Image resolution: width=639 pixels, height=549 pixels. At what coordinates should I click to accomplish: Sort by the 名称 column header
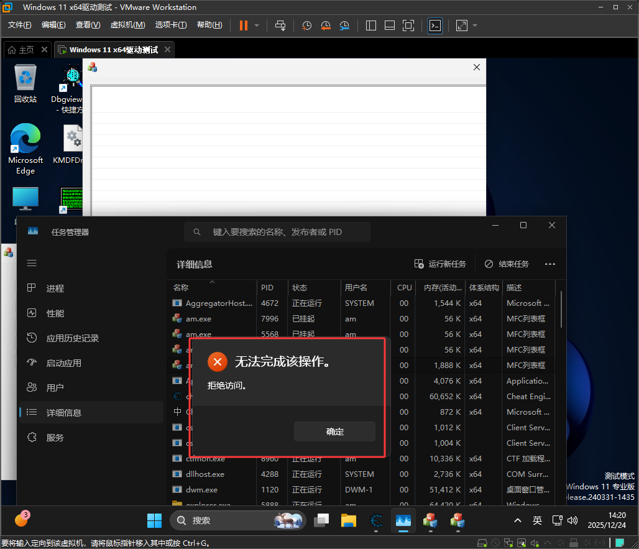[x=212, y=287]
